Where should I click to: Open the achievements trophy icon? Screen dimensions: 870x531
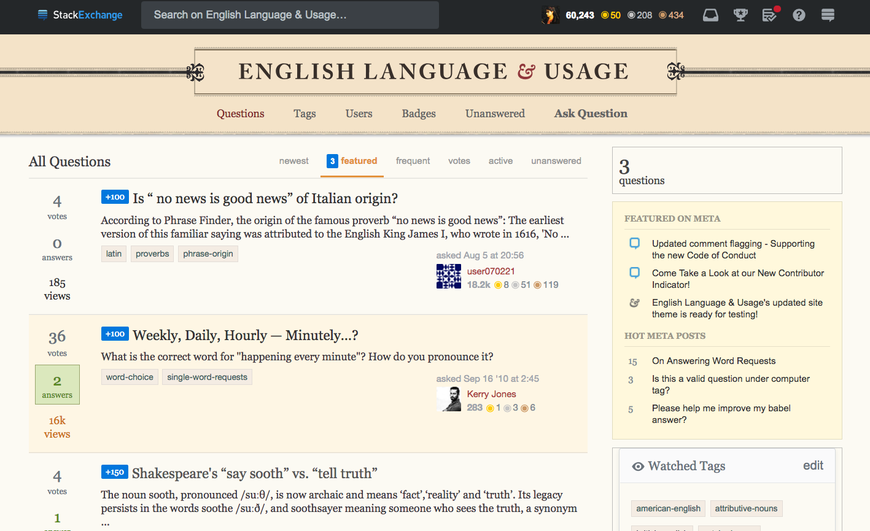(740, 15)
